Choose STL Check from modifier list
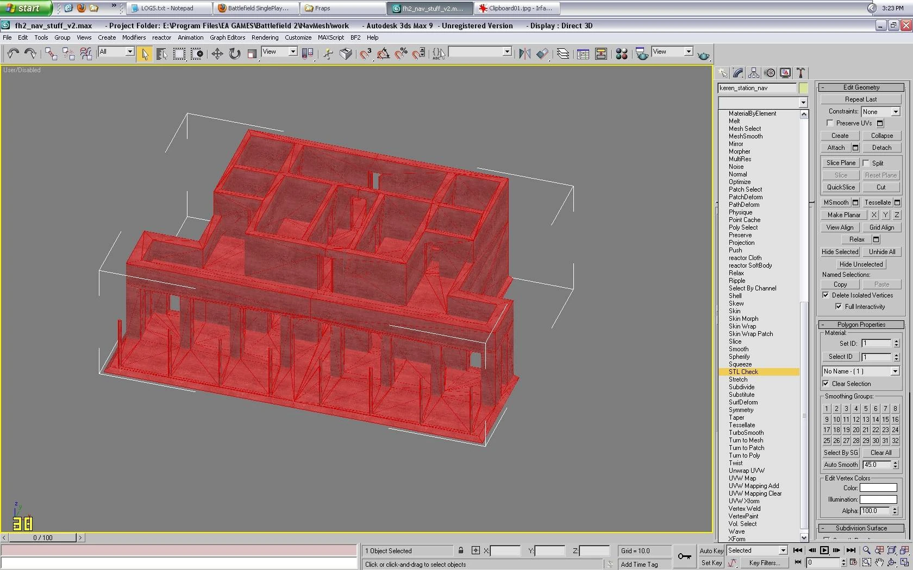Image resolution: width=913 pixels, height=570 pixels. pyautogui.click(x=743, y=372)
